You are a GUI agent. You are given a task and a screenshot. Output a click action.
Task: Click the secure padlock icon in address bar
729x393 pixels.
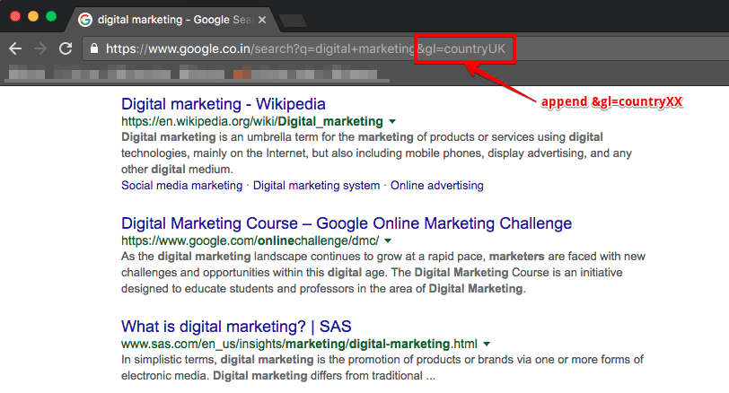(x=94, y=48)
